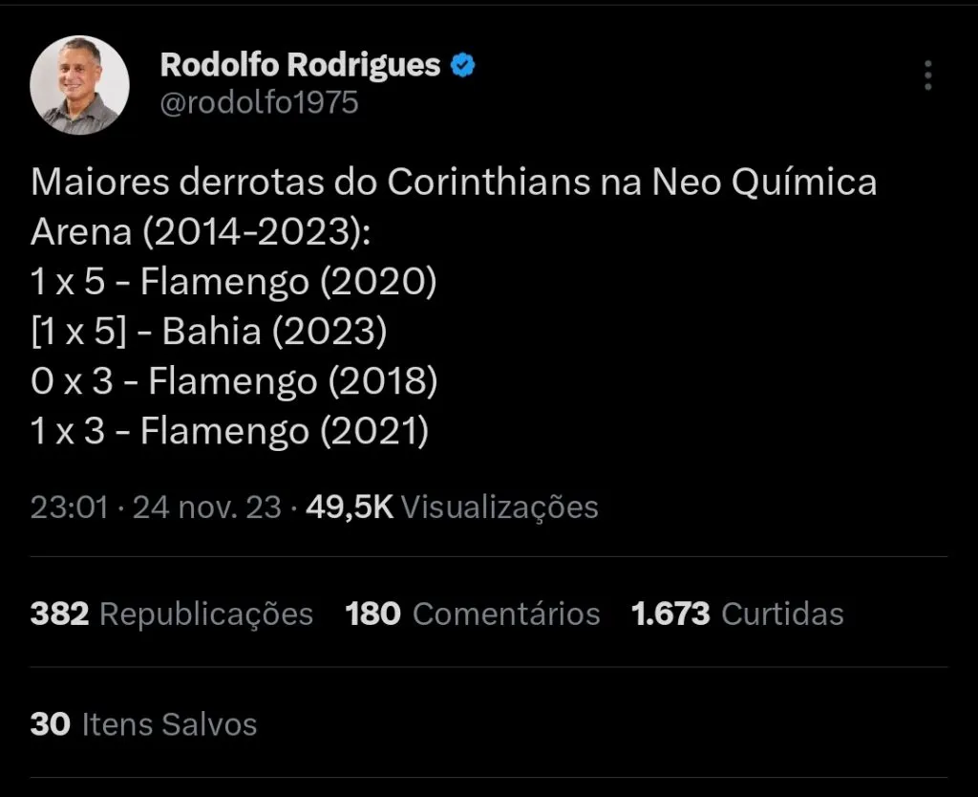Click the "[1 x 5] - Bahia (2023)" line
Image resolution: width=978 pixels, height=797 pixels.
[x=208, y=332]
